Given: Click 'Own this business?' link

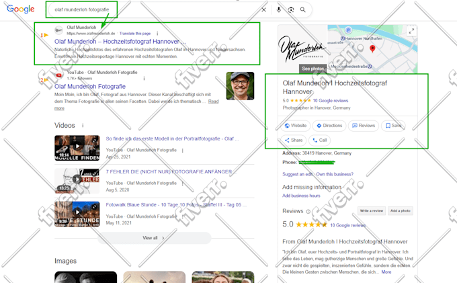Looking at the screenshot, I should point(335,174).
